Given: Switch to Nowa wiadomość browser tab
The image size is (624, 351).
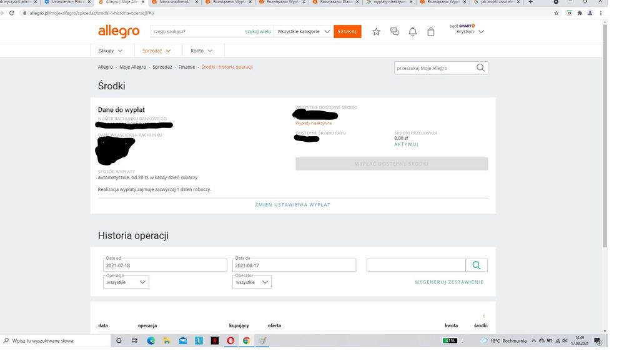Looking at the screenshot, I should click(x=174, y=2).
